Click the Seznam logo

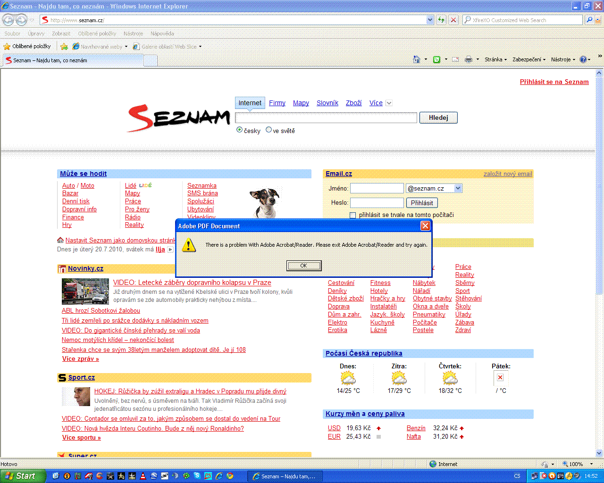tap(178, 117)
